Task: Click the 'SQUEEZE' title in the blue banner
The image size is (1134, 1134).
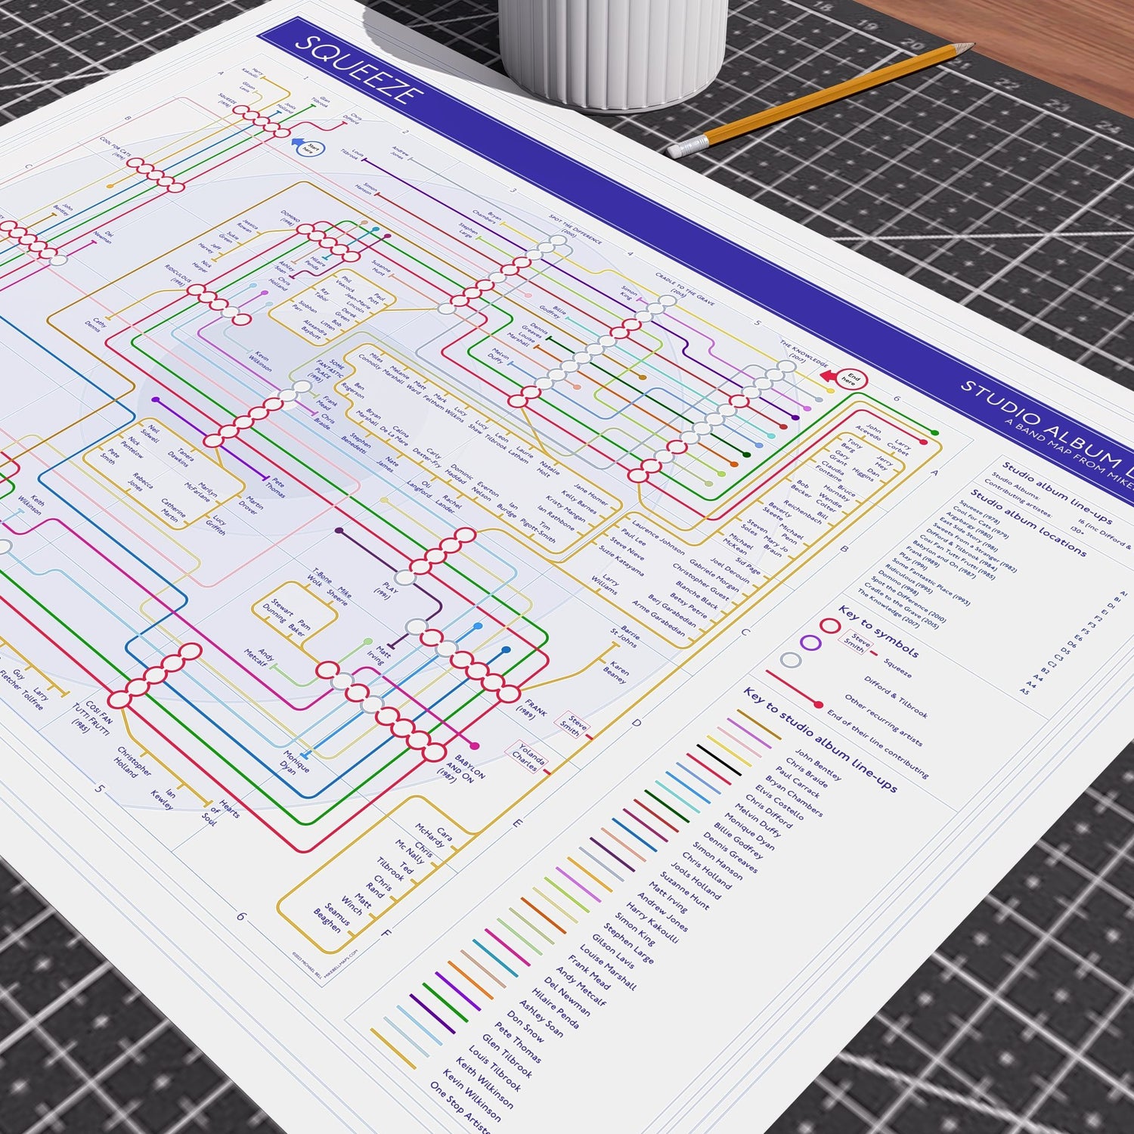Action: tap(358, 70)
